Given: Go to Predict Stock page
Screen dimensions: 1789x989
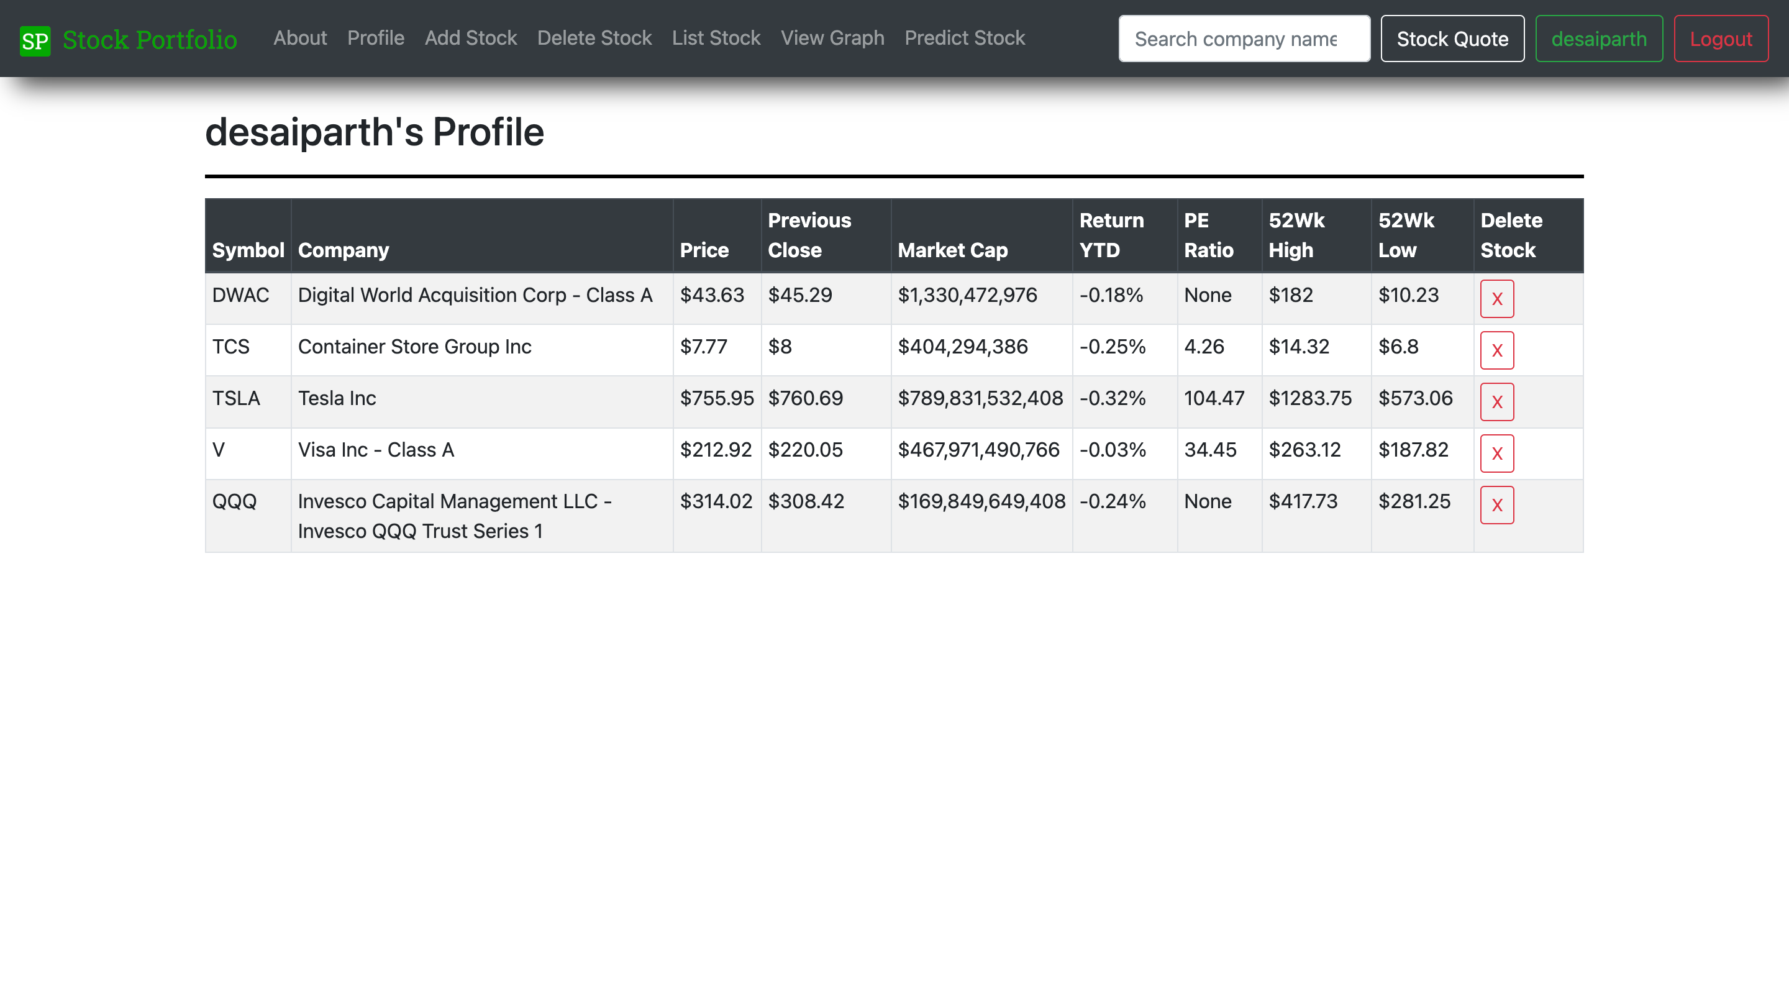Looking at the screenshot, I should click(965, 37).
